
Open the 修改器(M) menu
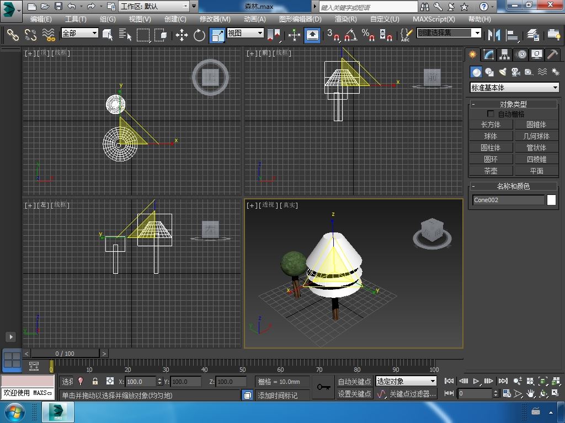[x=215, y=19]
